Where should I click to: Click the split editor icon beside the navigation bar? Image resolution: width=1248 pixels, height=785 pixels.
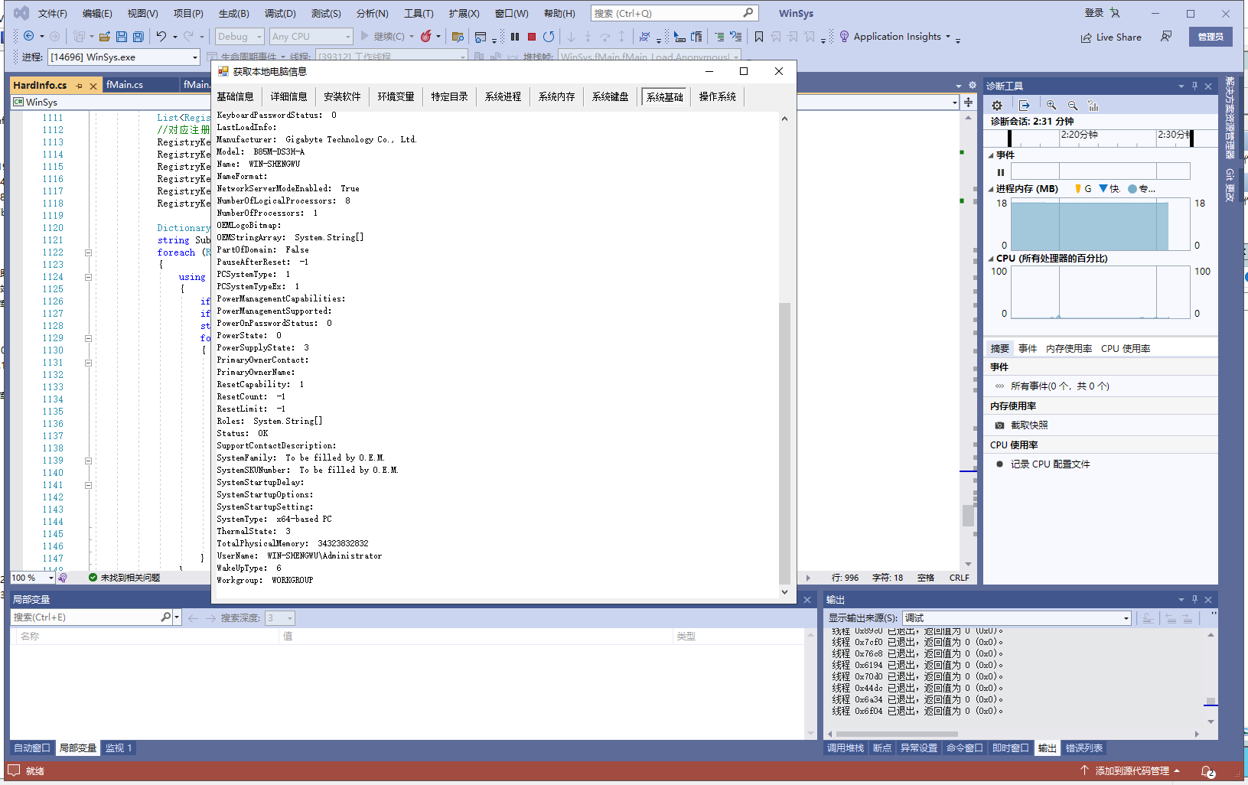[x=969, y=102]
